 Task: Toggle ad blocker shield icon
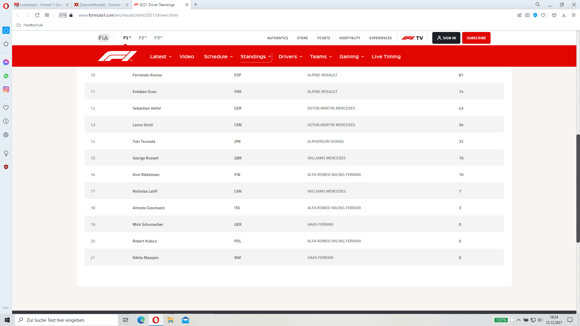535,15
